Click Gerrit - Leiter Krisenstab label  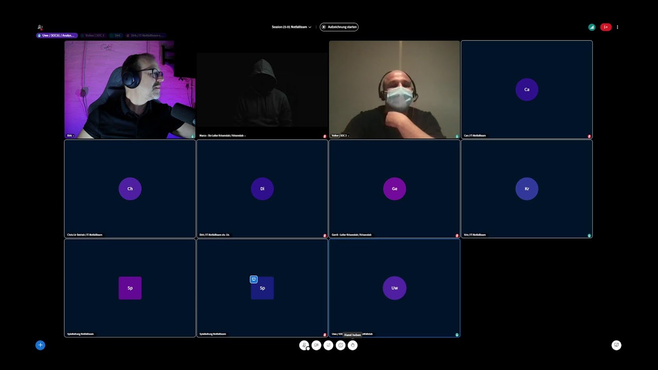tap(352, 235)
